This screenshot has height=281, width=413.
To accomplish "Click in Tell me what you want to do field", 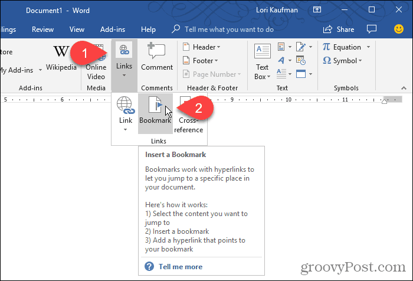I will pyautogui.click(x=229, y=30).
